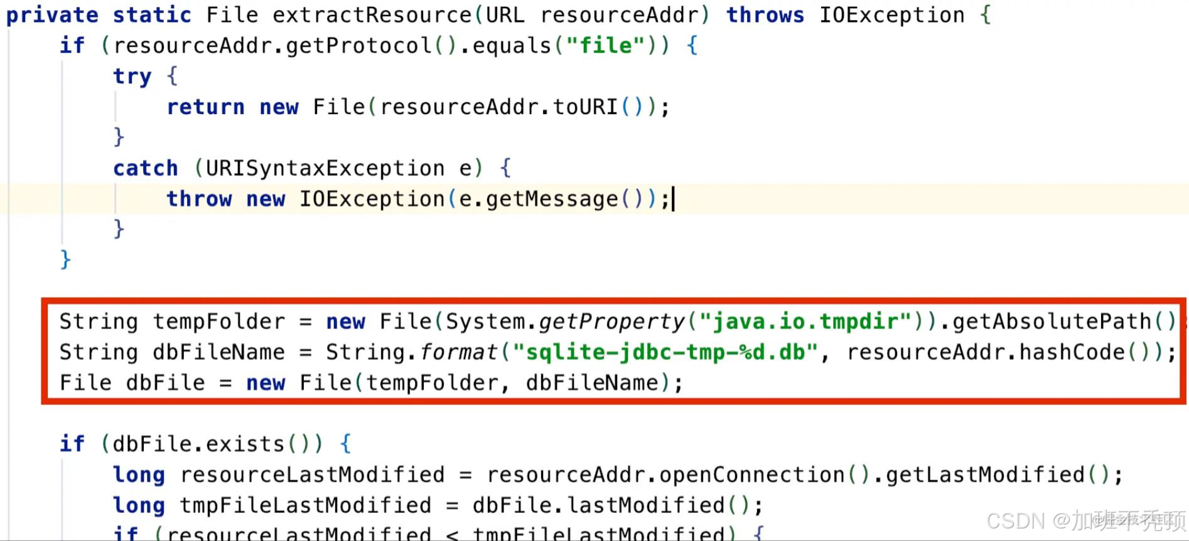Click the format method on String
This screenshot has width=1189, height=541.
click(x=459, y=352)
